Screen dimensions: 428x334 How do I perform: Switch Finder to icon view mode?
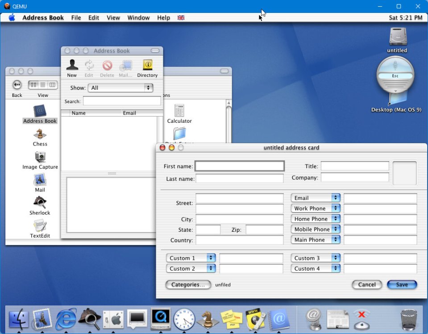(x=33, y=85)
